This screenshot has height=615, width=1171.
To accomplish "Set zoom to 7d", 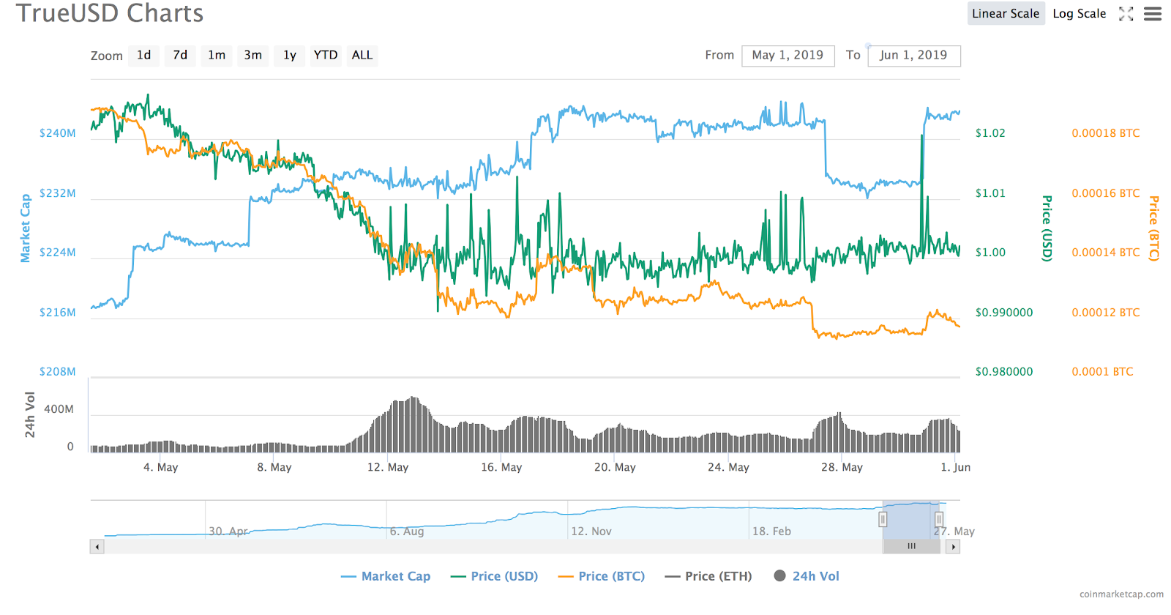I will (x=180, y=56).
